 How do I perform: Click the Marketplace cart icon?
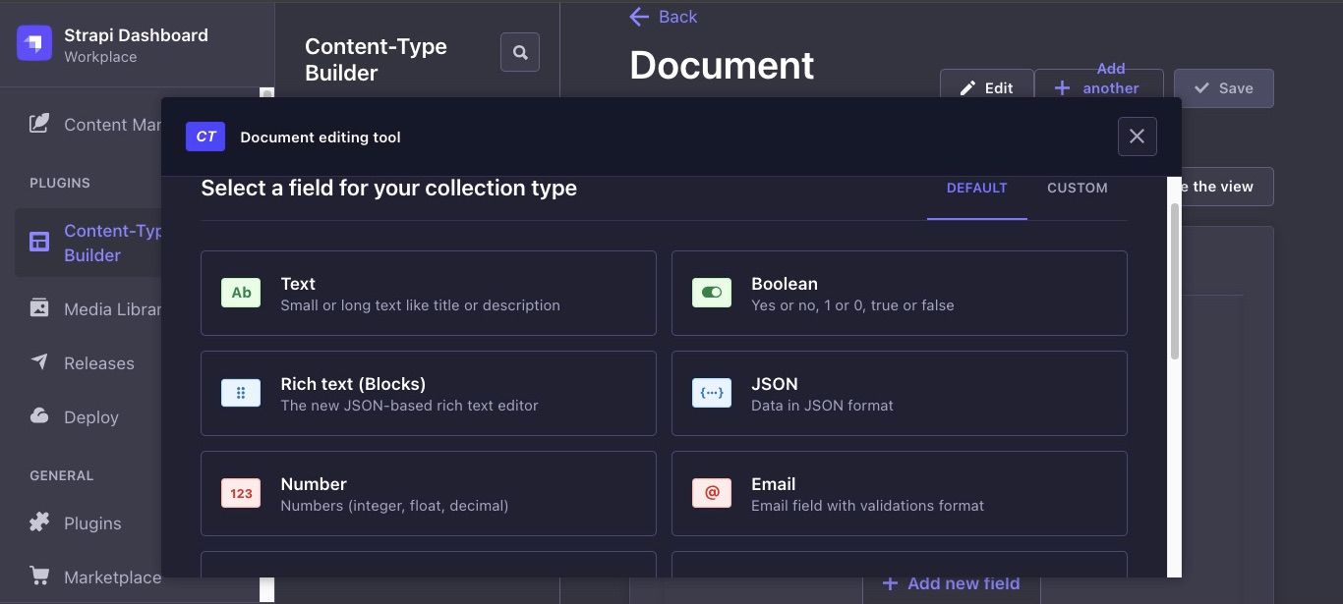(39, 577)
